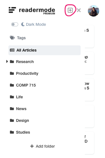This screenshot has width=105, height=158.
Task: Click the crescent moon Dark Mode icon
Action: [23, 24]
